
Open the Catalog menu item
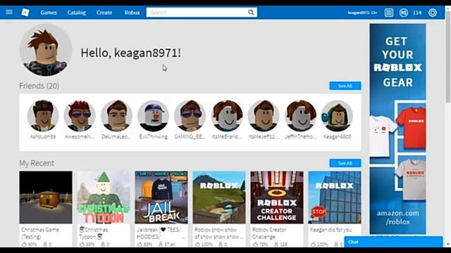tap(77, 13)
